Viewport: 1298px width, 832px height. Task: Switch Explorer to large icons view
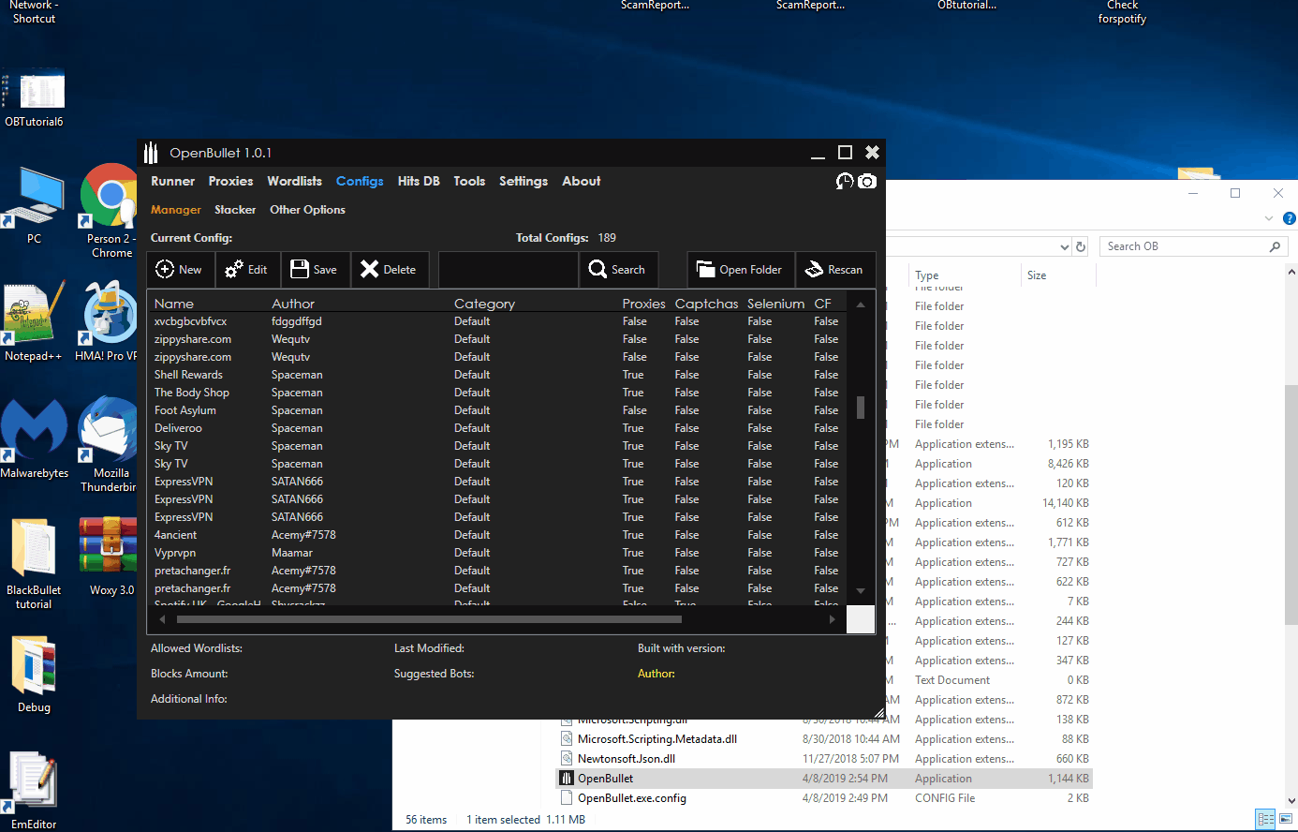click(x=1286, y=819)
